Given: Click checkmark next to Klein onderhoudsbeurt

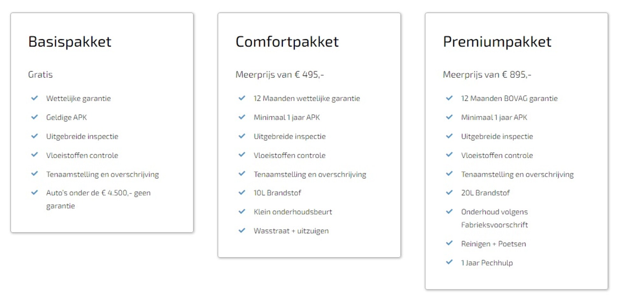Looking at the screenshot, I should (242, 212).
